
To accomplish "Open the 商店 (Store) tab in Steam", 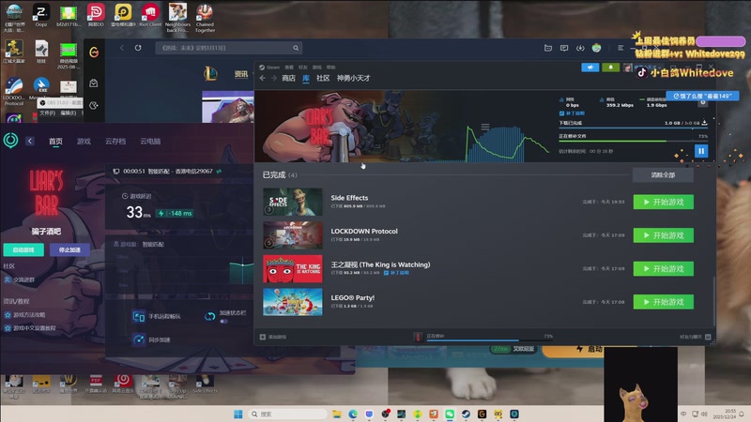I will click(x=288, y=78).
